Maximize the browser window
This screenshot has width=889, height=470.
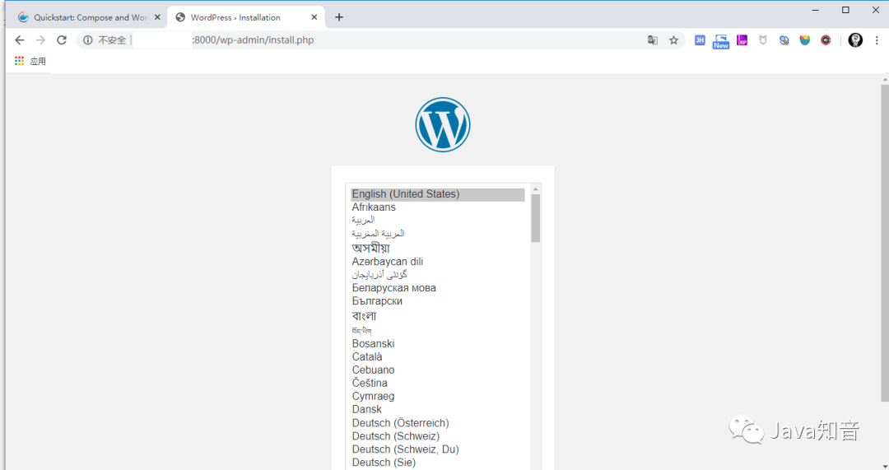coord(845,10)
